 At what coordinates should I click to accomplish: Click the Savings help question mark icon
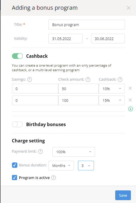(x=30, y=79)
